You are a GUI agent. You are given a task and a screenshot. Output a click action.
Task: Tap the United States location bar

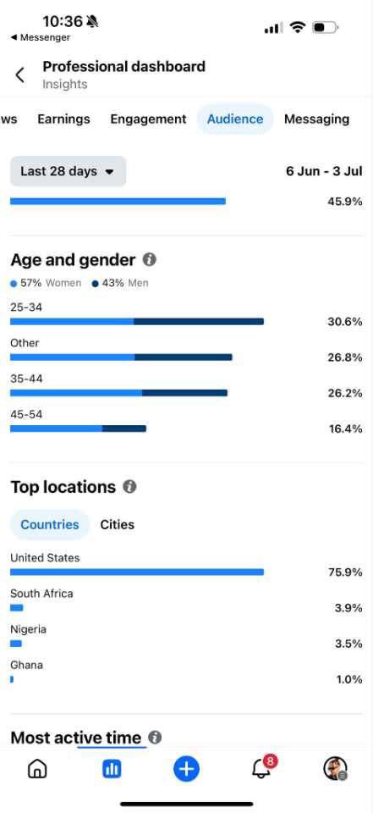click(137, 572)
